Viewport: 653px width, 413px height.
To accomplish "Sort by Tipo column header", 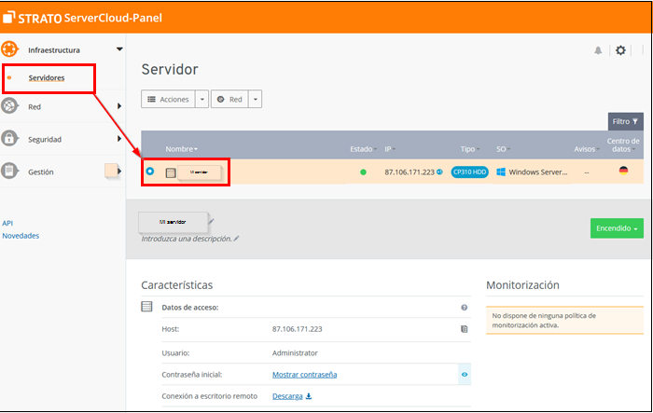I will coord(470,149).
